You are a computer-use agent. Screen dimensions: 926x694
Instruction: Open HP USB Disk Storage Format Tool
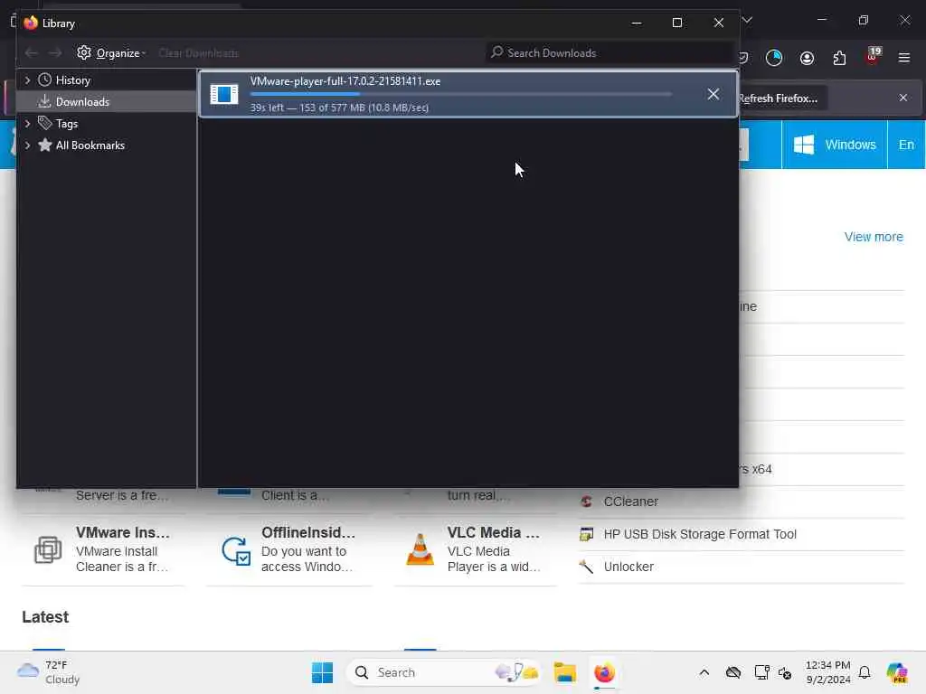tap(700, 534)
